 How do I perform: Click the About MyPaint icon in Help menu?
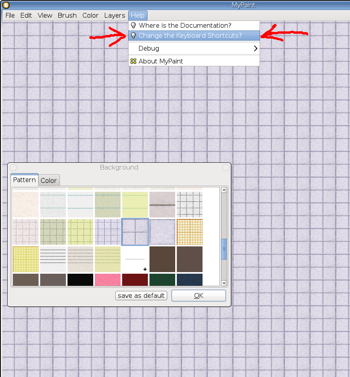tap(133, 61)
